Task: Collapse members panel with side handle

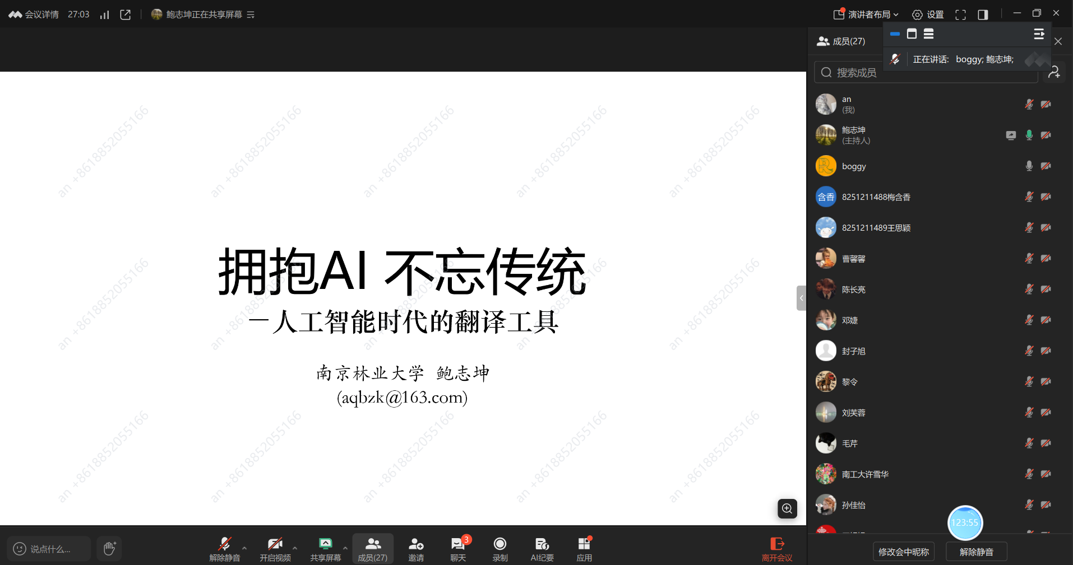Action: [801, 298]
